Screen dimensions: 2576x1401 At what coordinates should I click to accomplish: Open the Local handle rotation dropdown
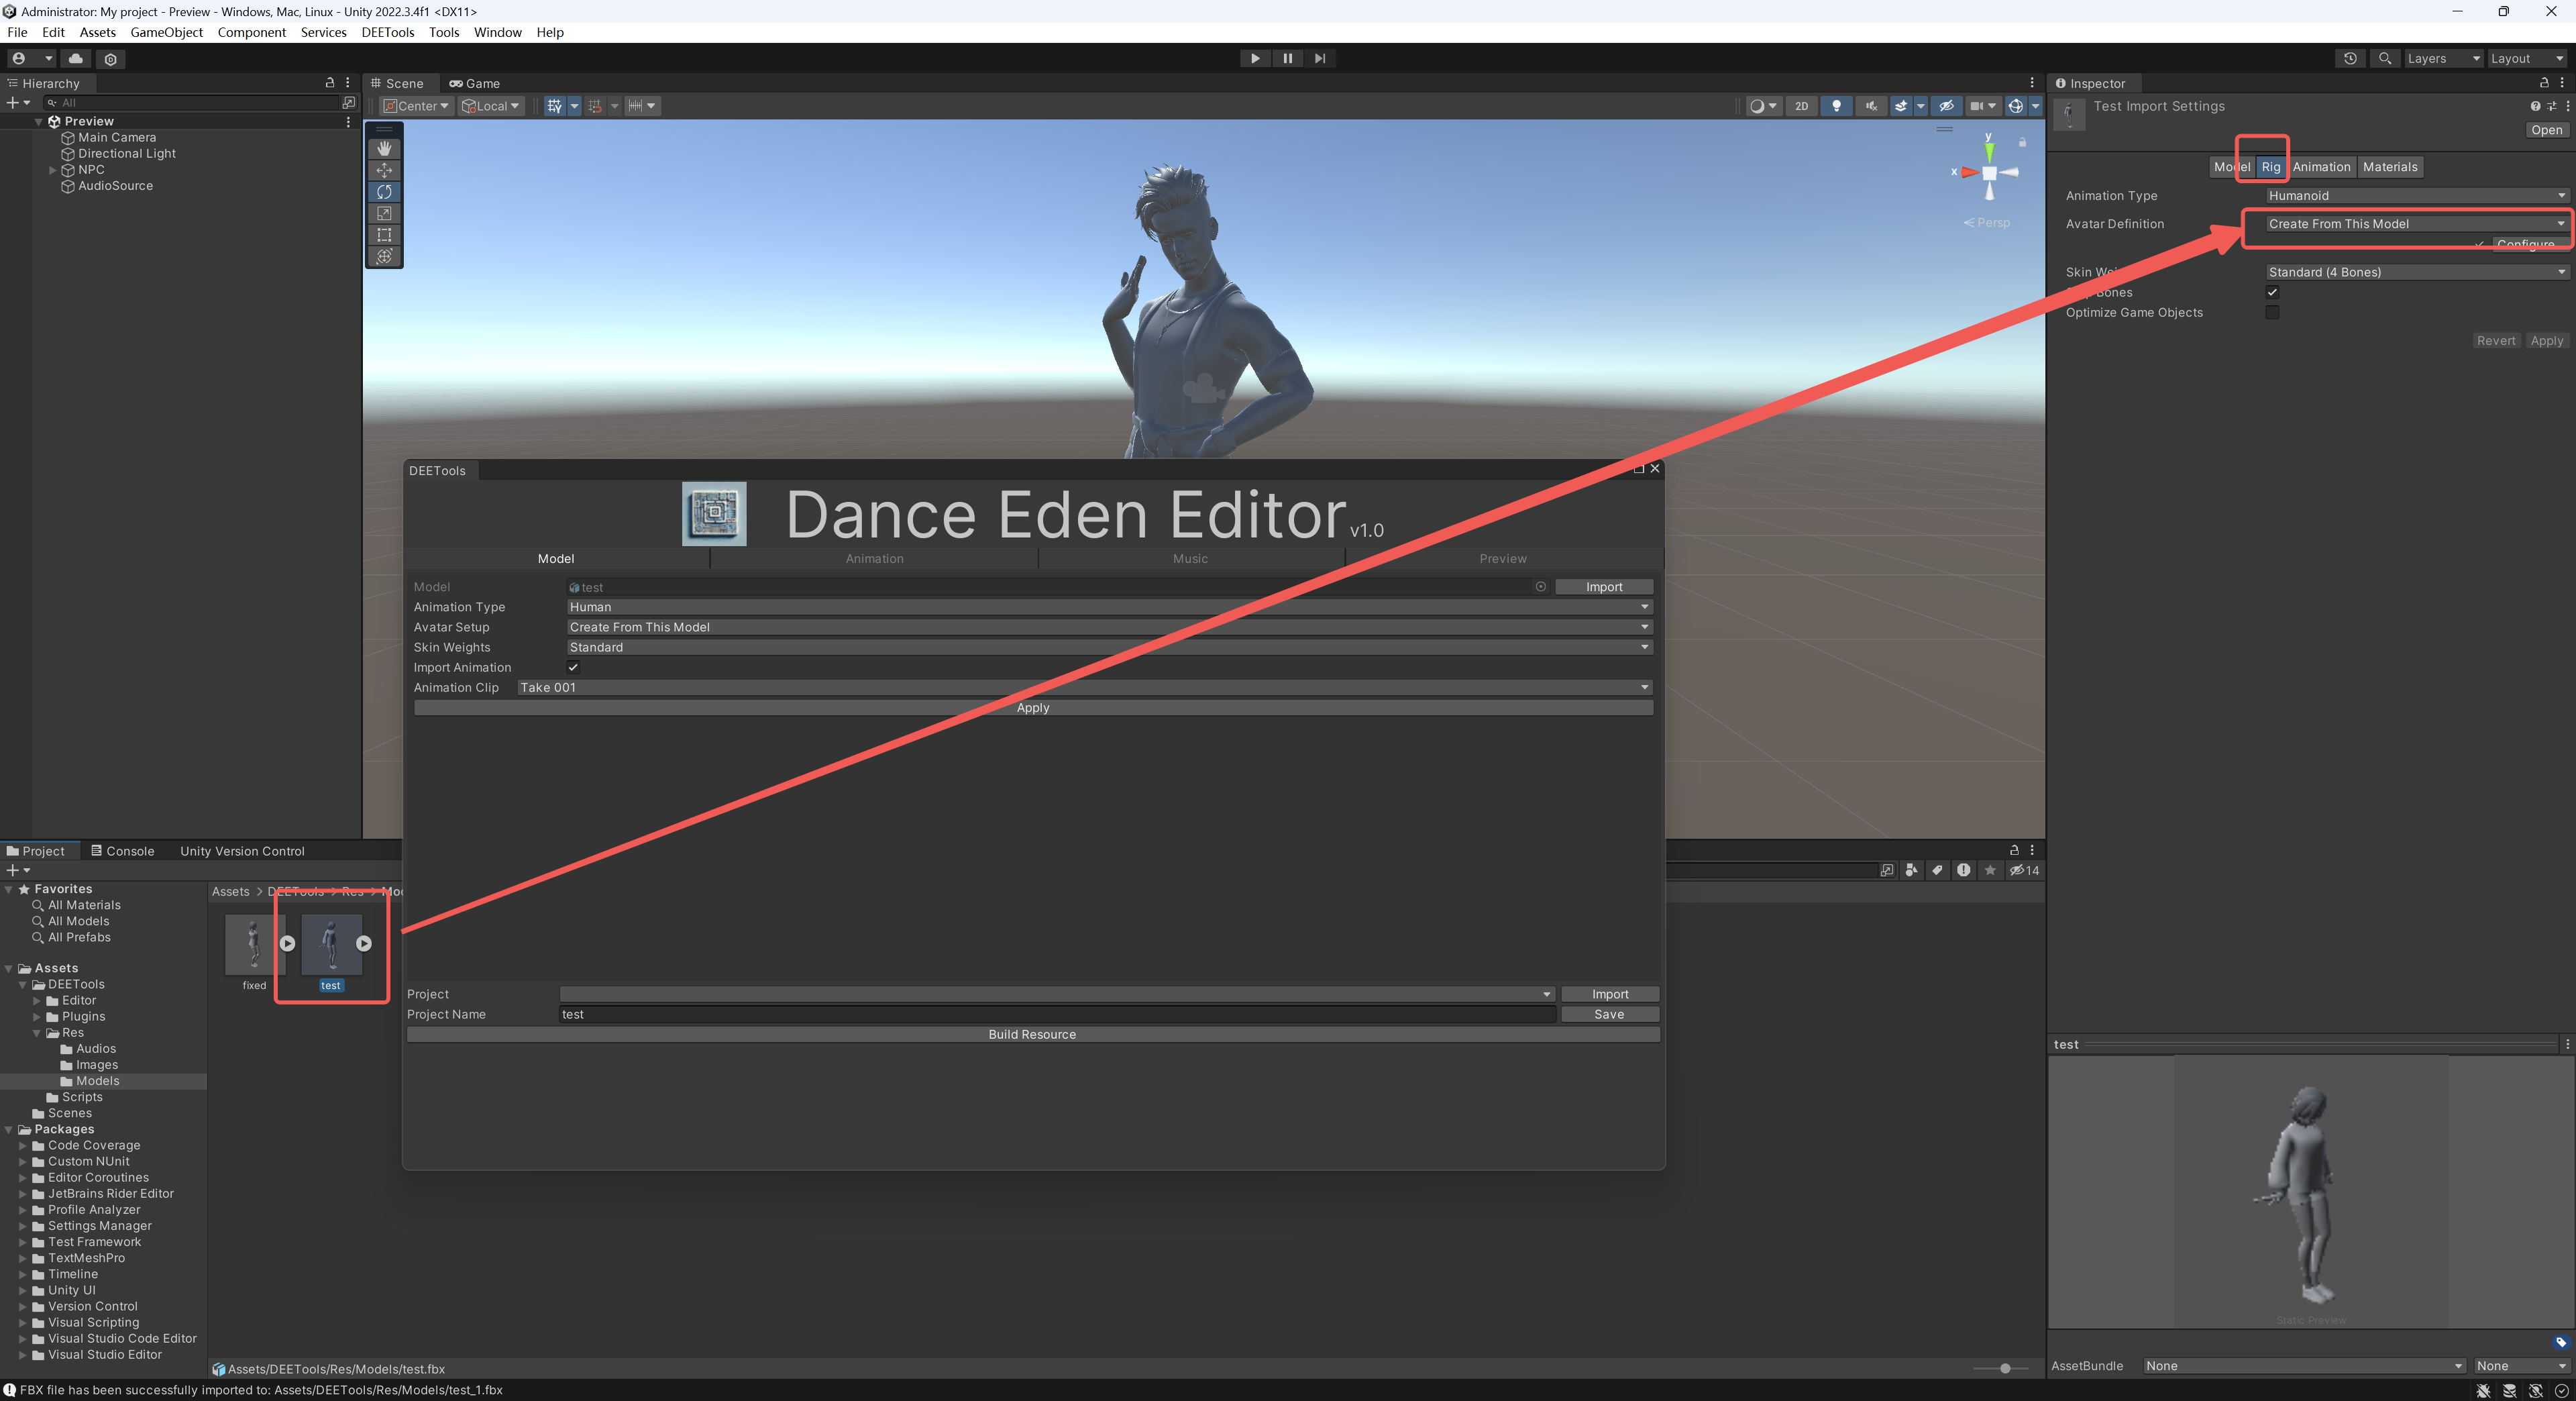coord(491,106)
